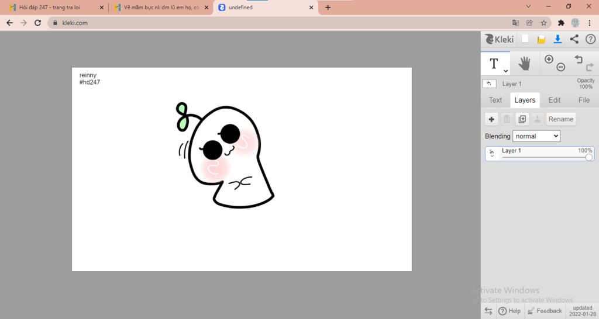The width and height of the screenshot is (599, 319).
Task: Open the browser extensions puzzle icon
Action: (561, 23)
